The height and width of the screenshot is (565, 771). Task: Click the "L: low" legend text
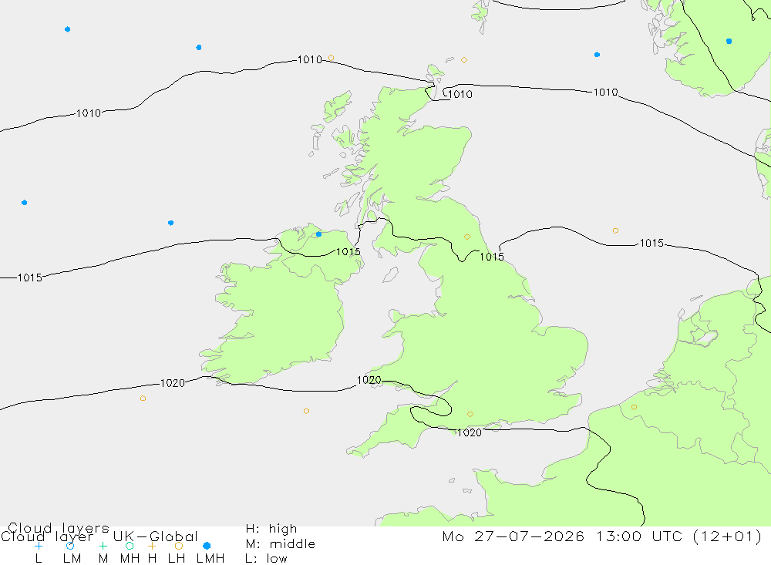[x=266, y=559]
